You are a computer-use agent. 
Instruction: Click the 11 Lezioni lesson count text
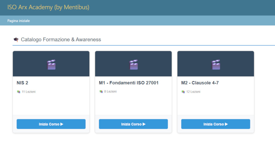29,92
